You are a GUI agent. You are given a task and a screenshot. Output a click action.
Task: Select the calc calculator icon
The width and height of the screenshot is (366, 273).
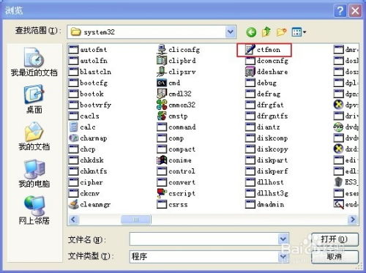click(x=73, y=127)
